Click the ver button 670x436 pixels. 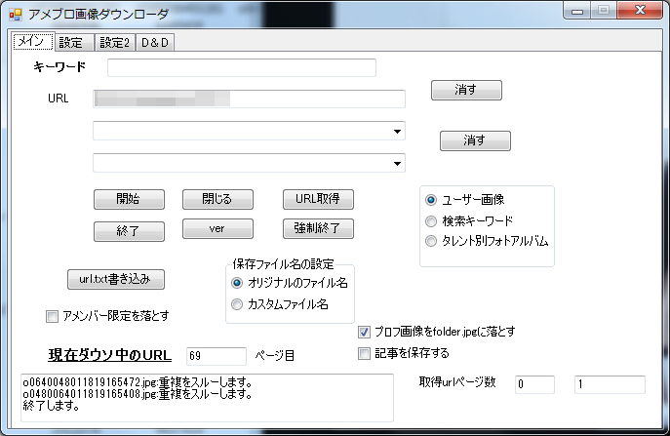pyautogui.click(x=217, y=228)
